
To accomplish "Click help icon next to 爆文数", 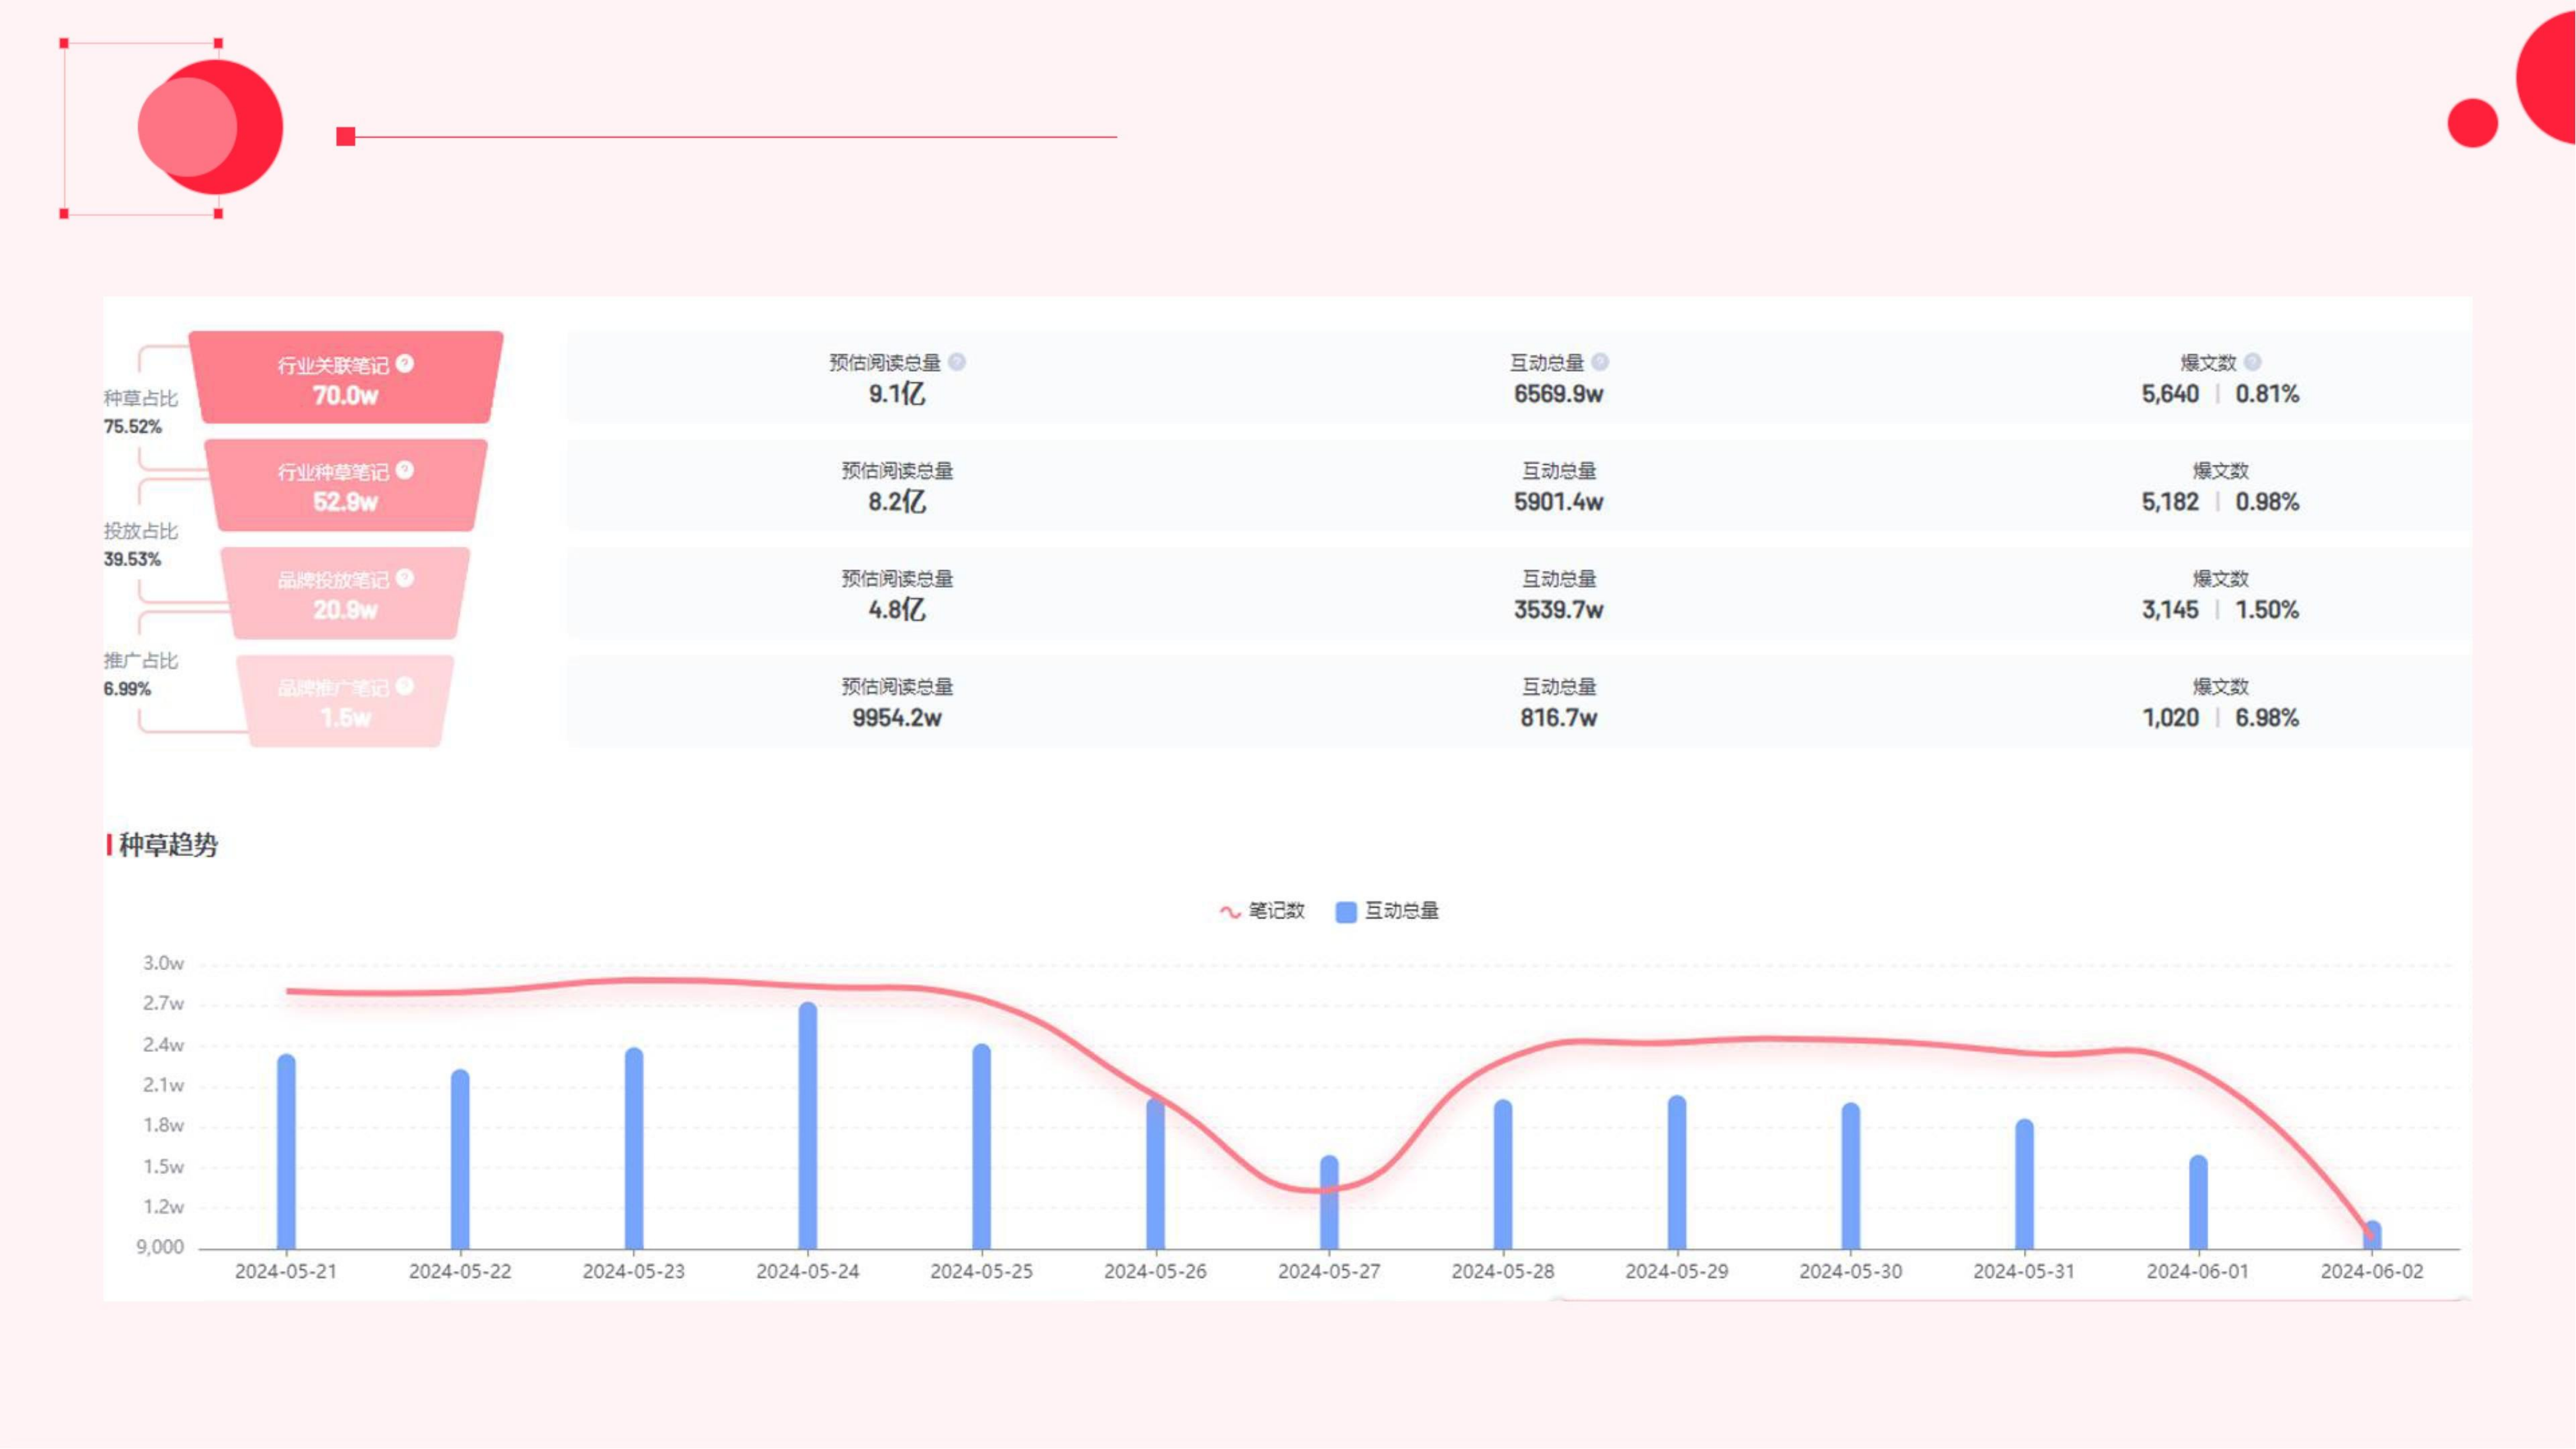I will pyautogui.click(x=2252, y=362).
